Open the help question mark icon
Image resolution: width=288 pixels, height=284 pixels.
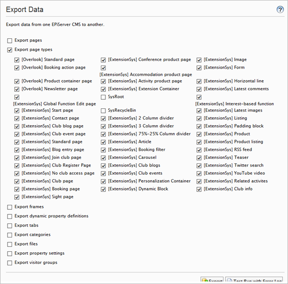point(280,10)
